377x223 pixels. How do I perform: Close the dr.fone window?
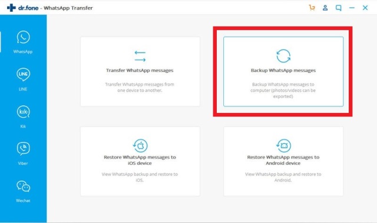pos(365,8)
